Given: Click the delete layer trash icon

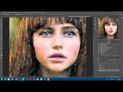Looking at the screenshot, I should tap(118, 77).
